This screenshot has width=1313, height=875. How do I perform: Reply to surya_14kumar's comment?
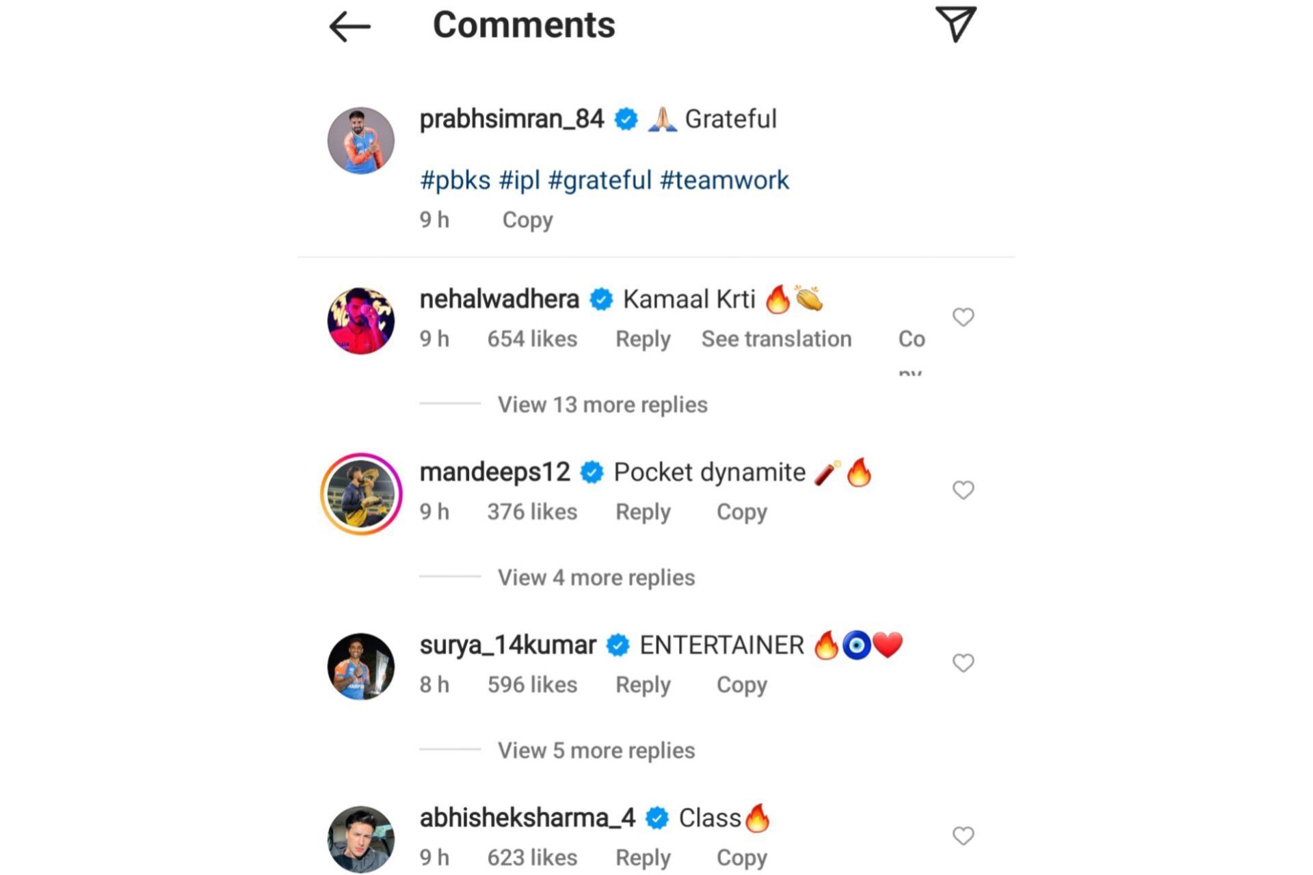641,684
